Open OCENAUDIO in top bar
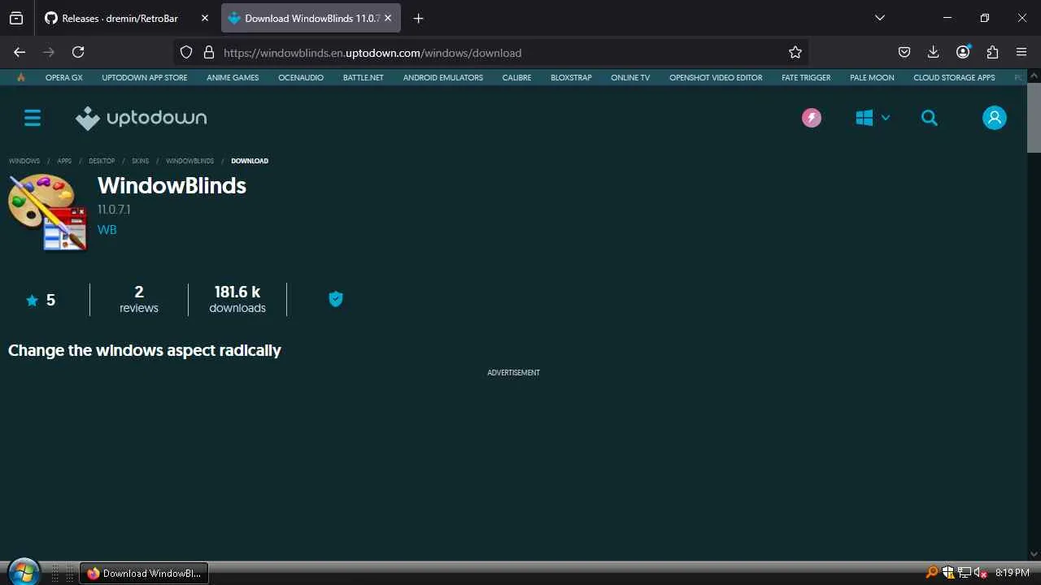 coord(301,77)
